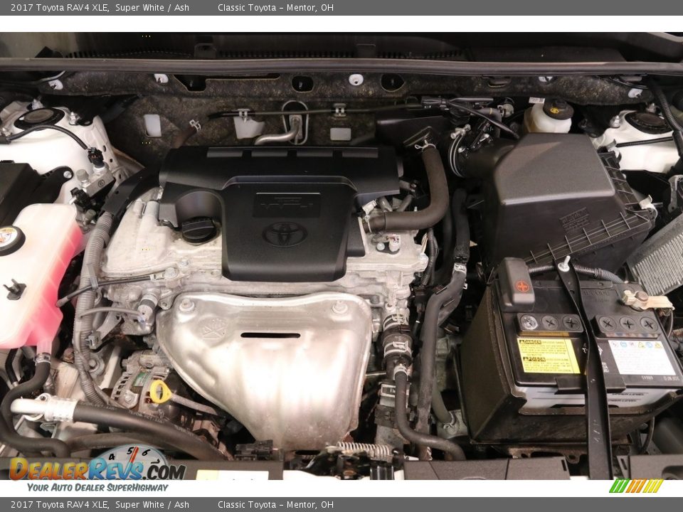
Task: Click "Your Auto Dealer SuperHighway" tagline
Action: click(x=97, y=487)
